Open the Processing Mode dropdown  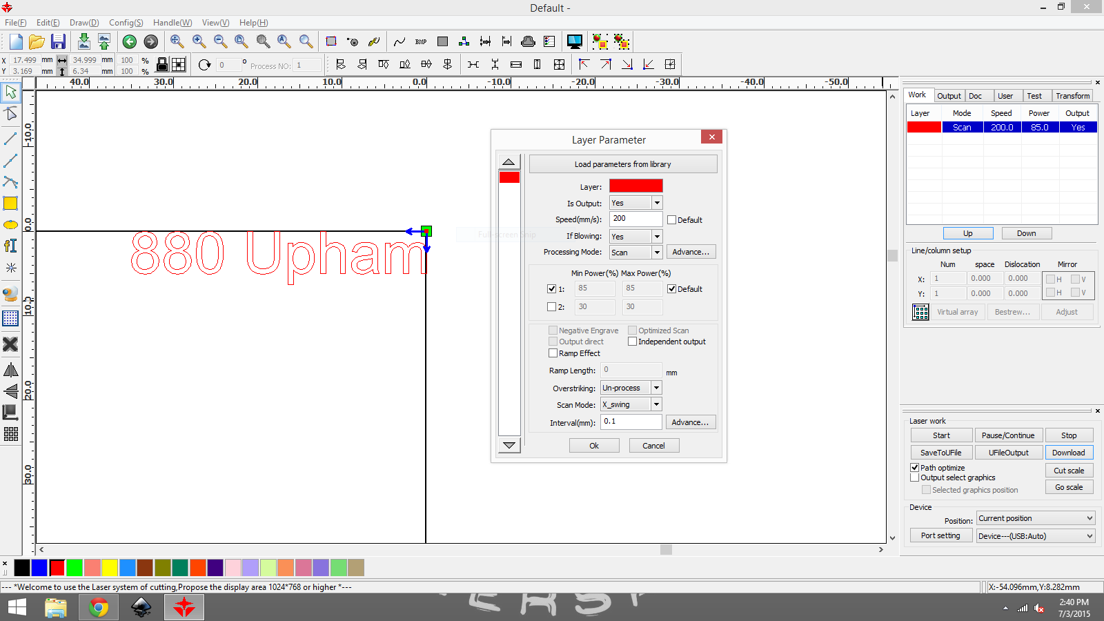tap(657, 253)
